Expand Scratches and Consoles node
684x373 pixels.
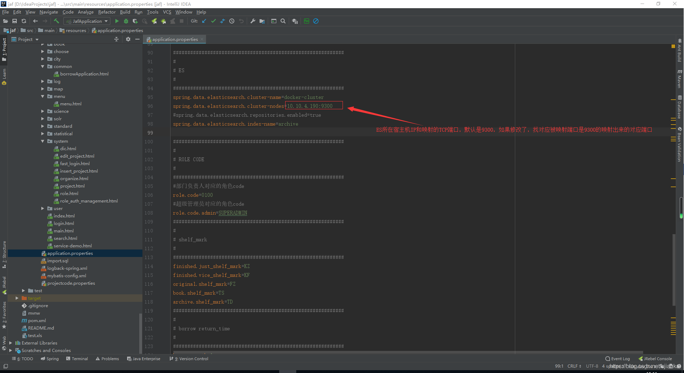coord(11,351)
